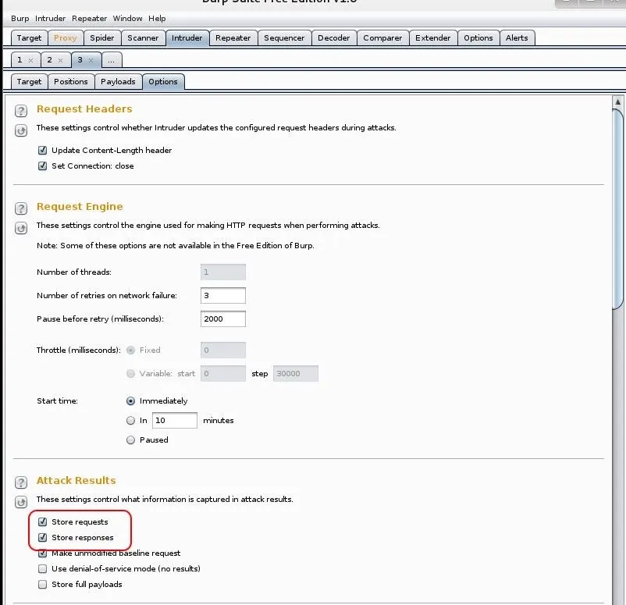Restore defaults for Request Headers section
626x605 pixels.
21,130
